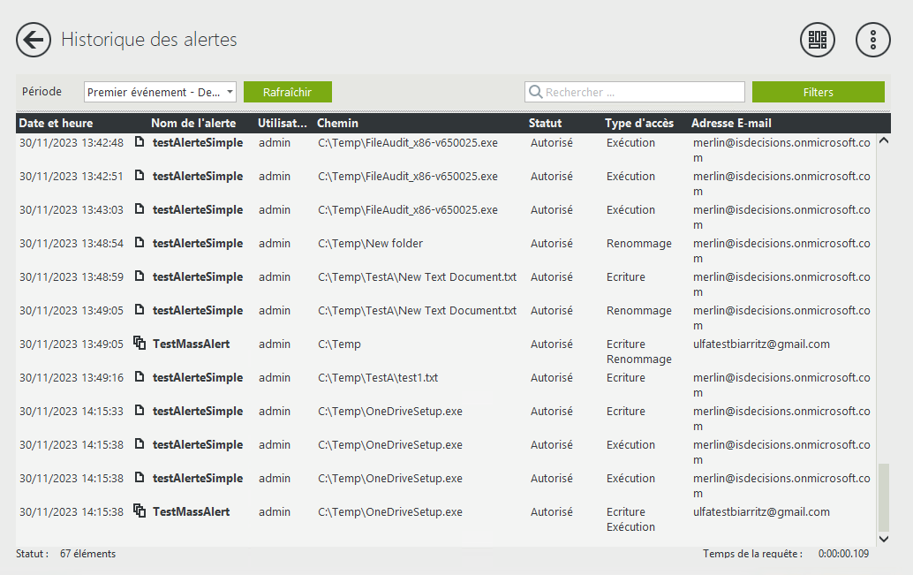Sort by Statut column header

click(x=545, y=123)
